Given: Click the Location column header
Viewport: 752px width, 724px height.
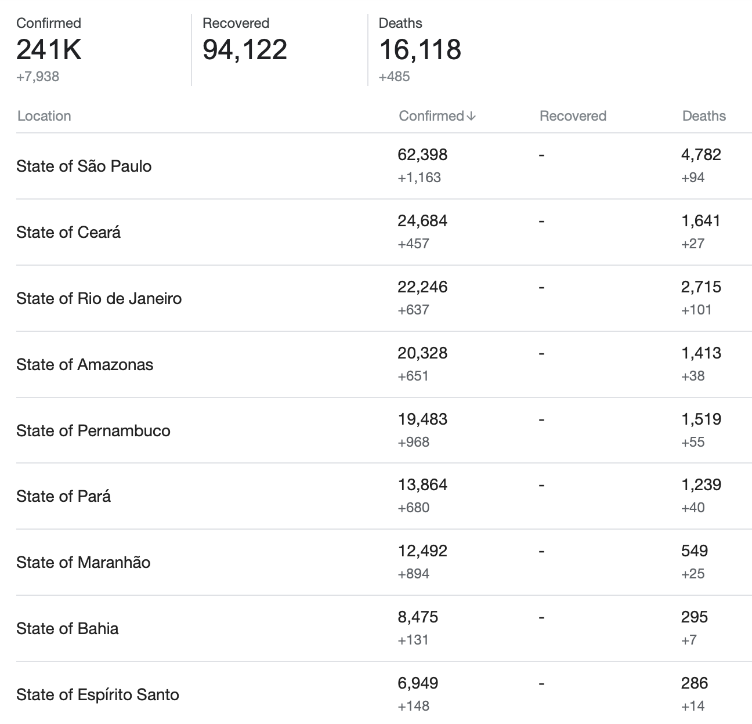Looking at the screenshot, I should pos(44,116).
